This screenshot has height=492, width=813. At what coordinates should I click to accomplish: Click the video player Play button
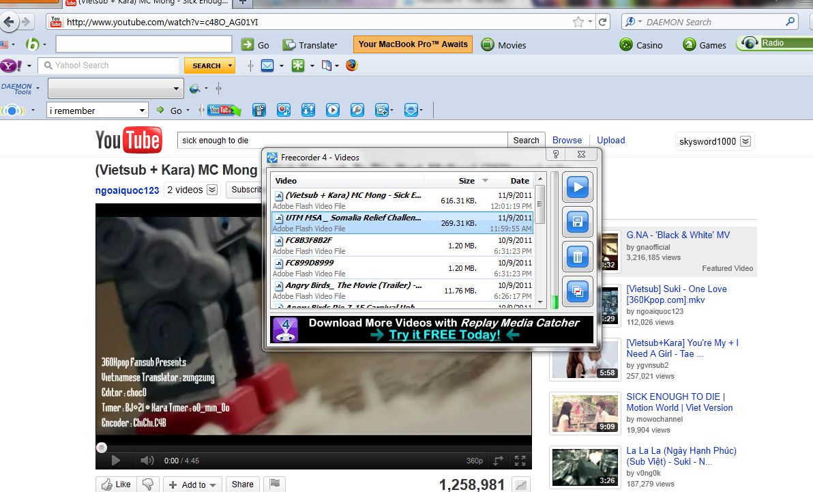[116, 461]
